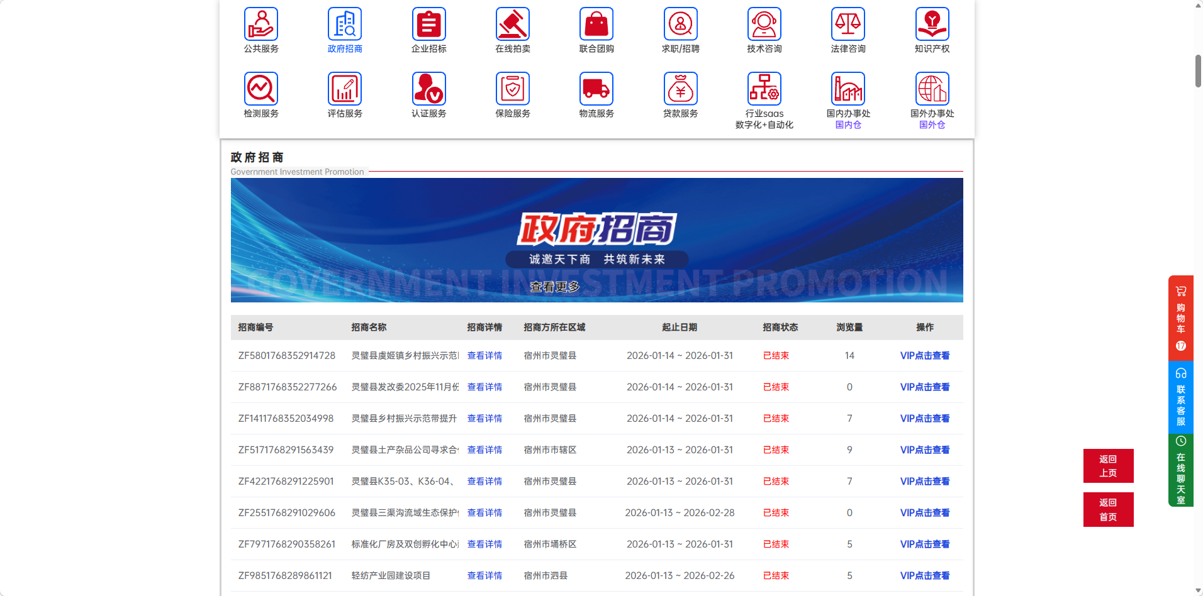Click the 联合团购 group purchase bag icon
Image resolution: width=1203 pixels, height=596 pixels.
pos(596,25)
